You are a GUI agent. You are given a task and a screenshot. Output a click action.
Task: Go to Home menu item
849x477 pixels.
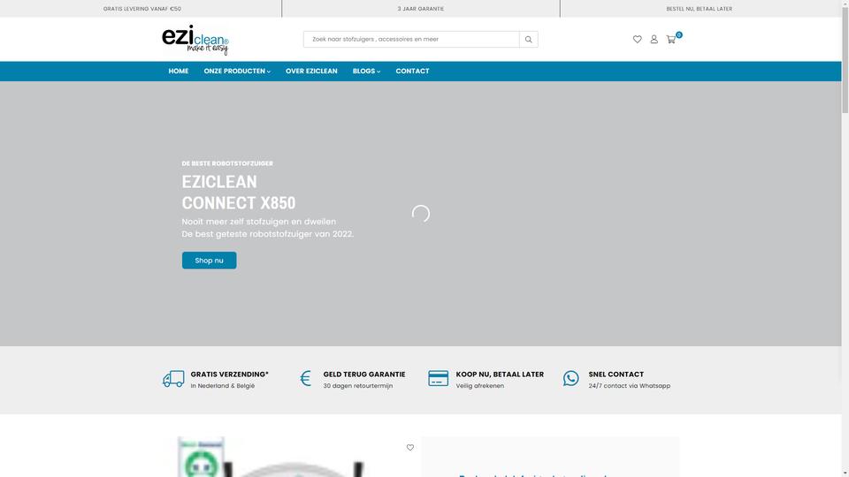pos(178,72)
